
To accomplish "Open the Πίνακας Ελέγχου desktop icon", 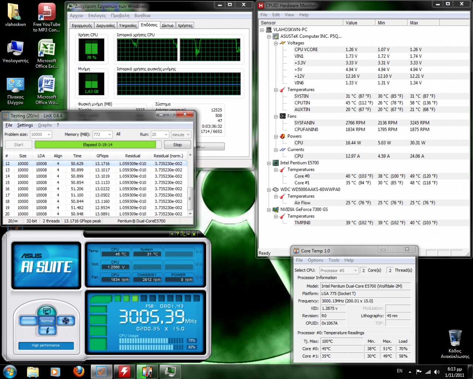I will [x=15, y=91].
